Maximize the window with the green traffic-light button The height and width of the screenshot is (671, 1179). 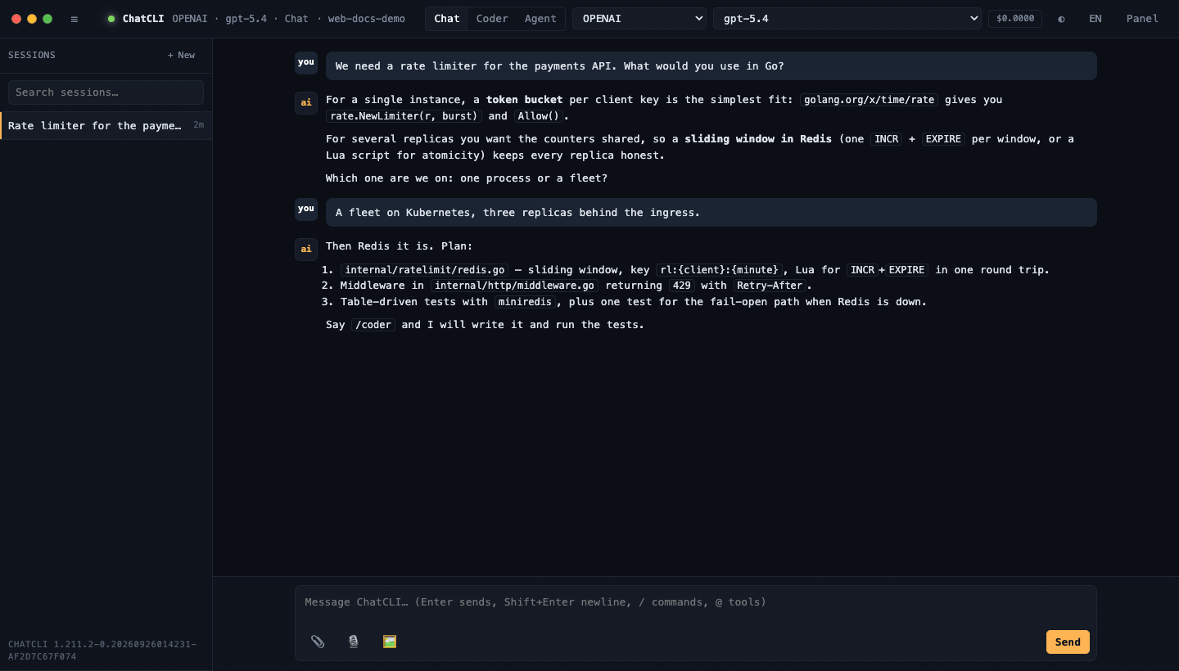pos(47,19)
